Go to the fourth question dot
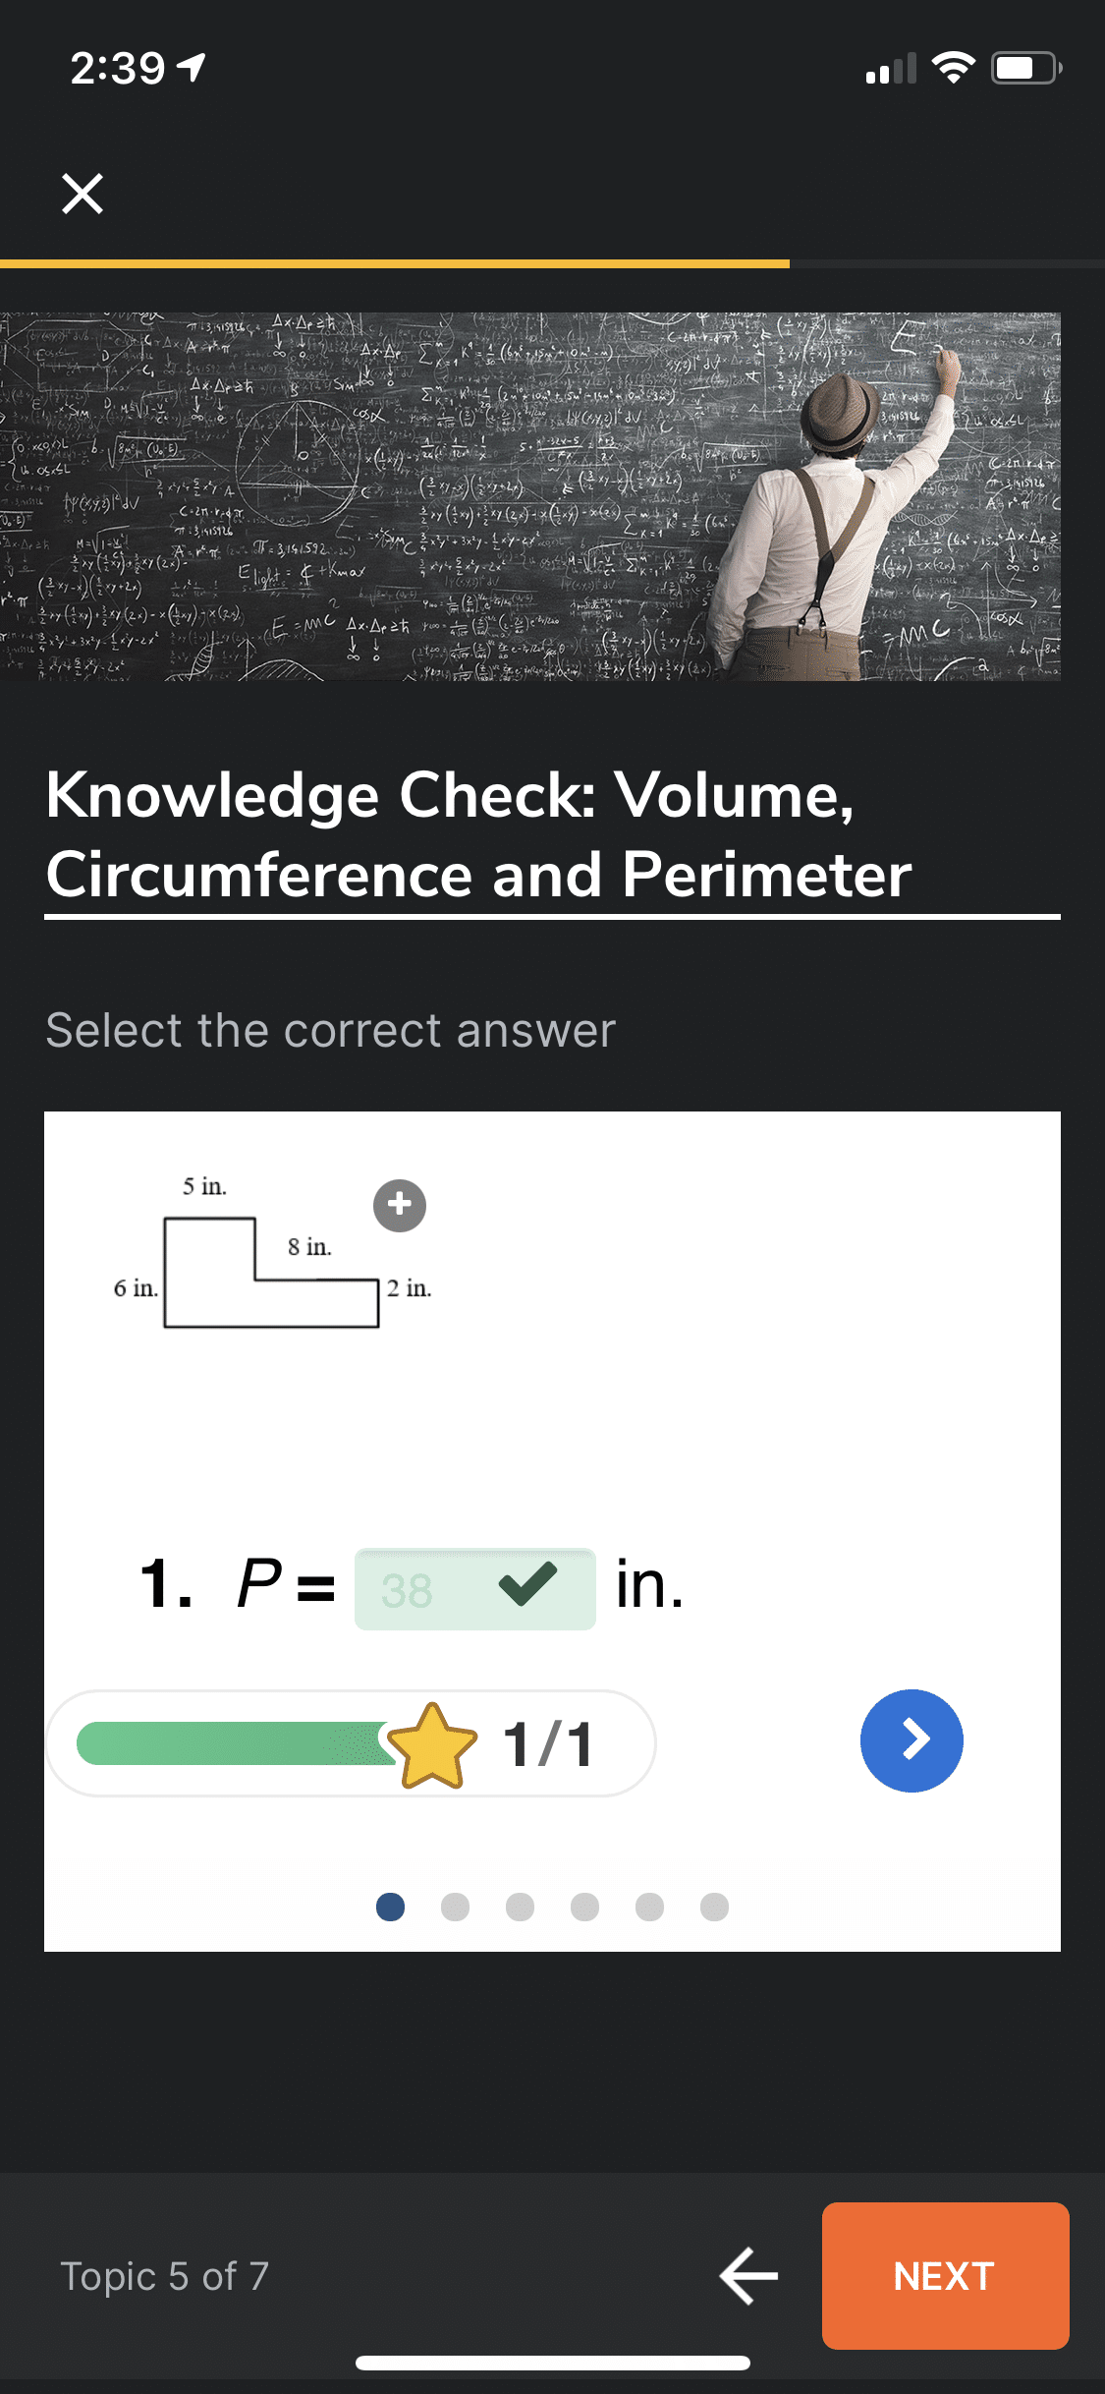Image resolution: width=1105 pixels, height=2394 pixels. pos(584,1907)
